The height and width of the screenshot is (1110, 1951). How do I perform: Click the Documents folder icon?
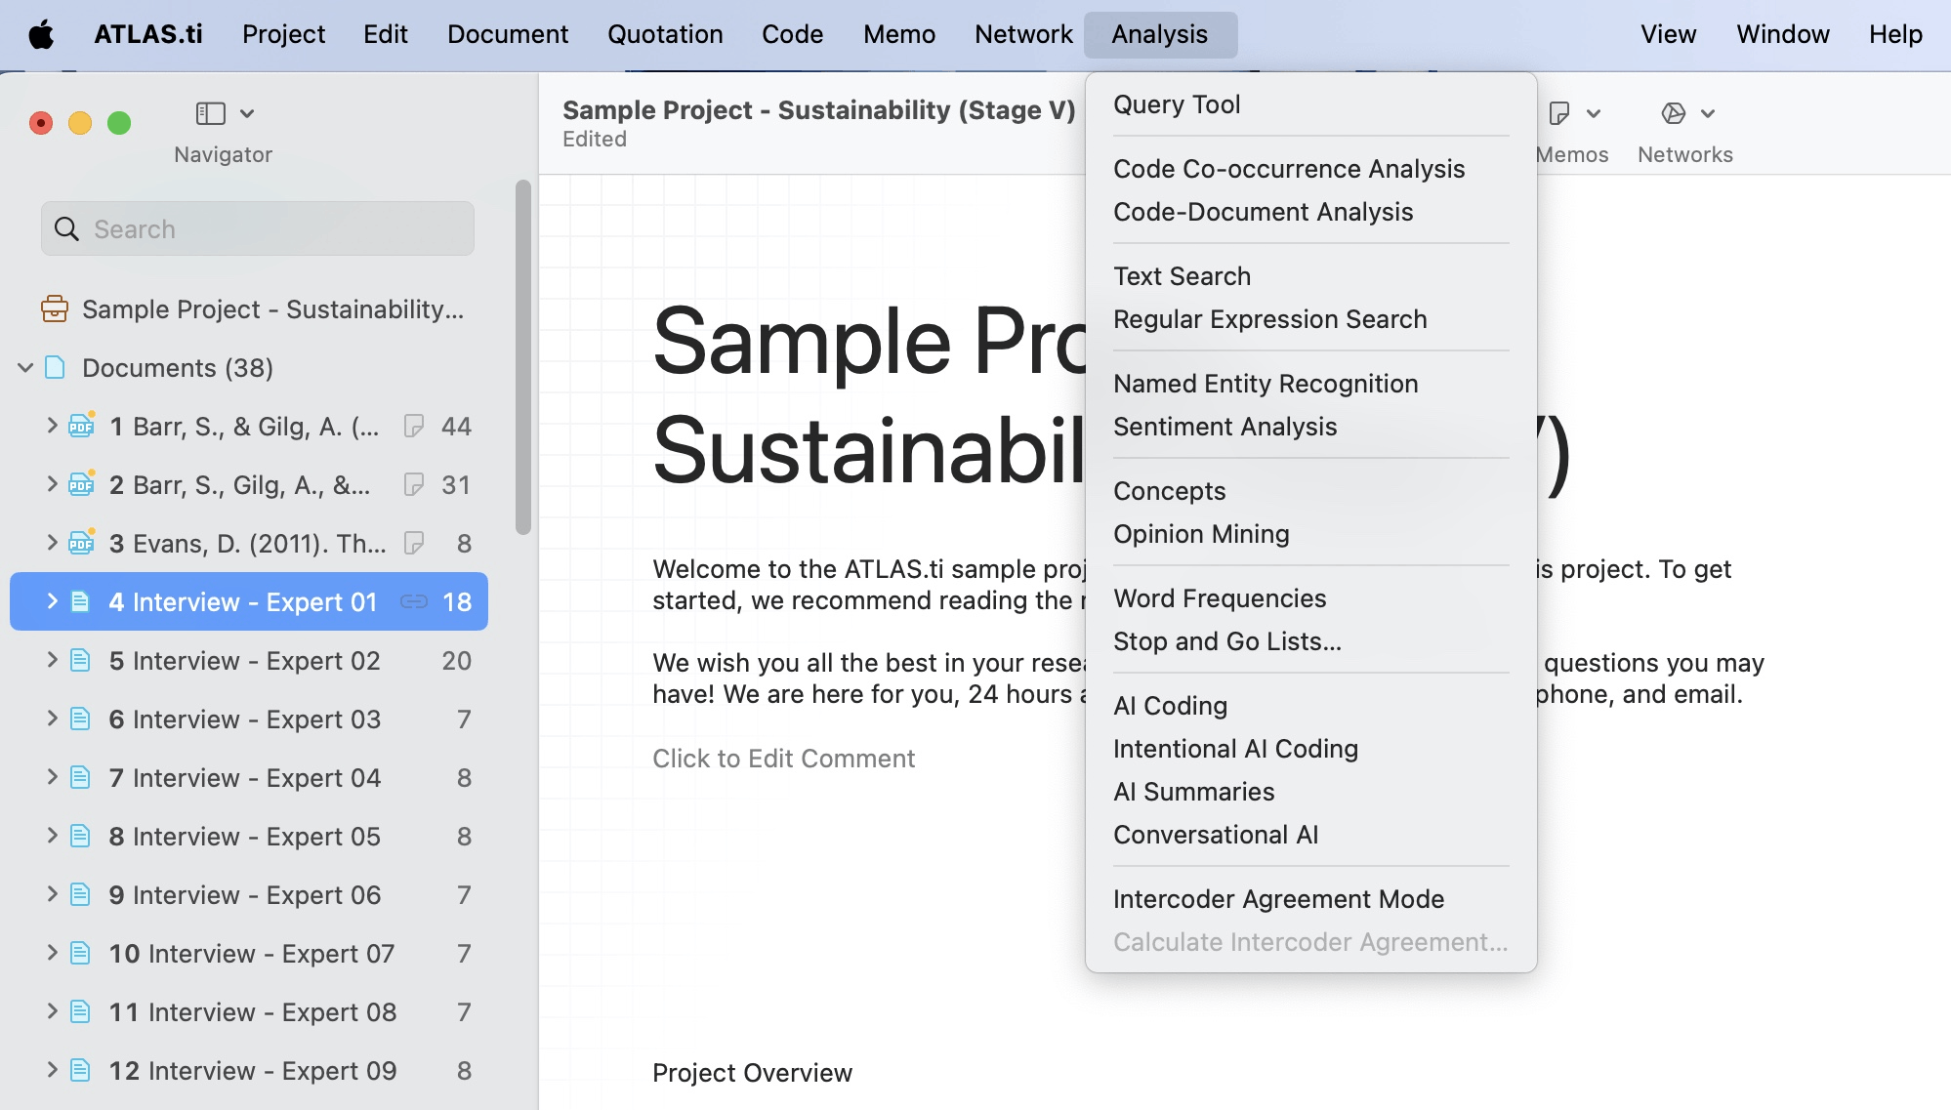pyautogui.click(x=56, y=367)
